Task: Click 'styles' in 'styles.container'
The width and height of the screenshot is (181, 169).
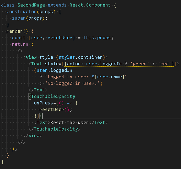Action: (x=67, y=57)
